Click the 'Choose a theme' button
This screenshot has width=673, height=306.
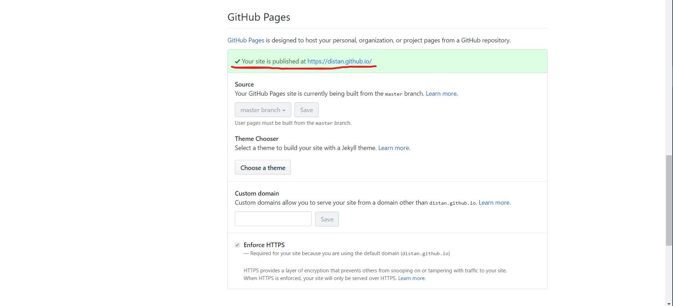263,168
